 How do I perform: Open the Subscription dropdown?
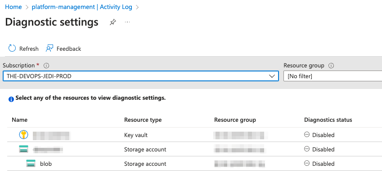pos(141,76)
